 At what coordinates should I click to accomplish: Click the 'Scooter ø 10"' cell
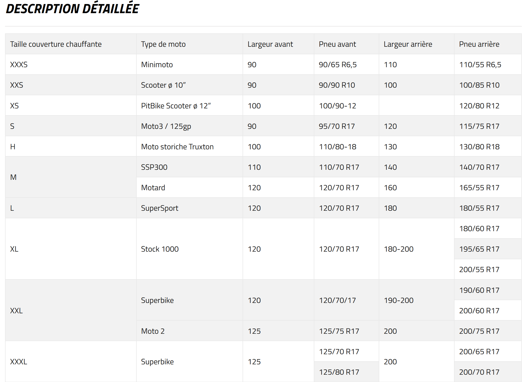[x=163, y=85]
